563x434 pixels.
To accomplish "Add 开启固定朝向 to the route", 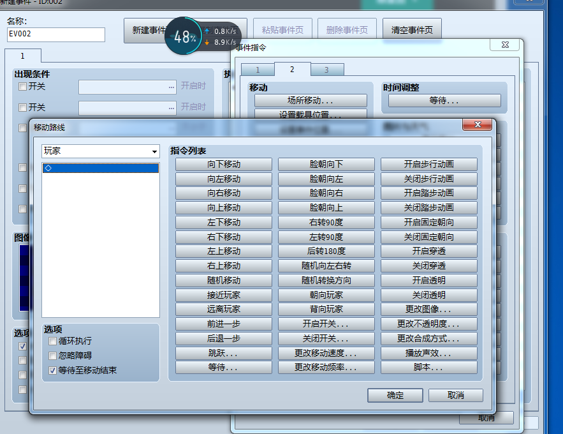I will [x=429, y=222].
